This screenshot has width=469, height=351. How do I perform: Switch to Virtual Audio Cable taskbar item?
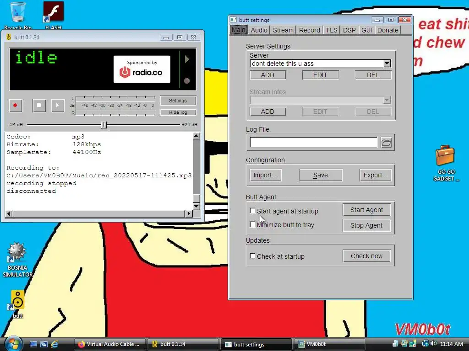110,344
